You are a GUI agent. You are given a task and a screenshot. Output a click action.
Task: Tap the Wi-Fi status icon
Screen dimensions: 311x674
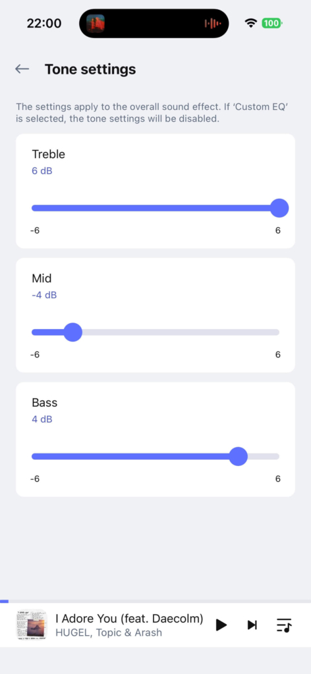click(x=250, y=23)
